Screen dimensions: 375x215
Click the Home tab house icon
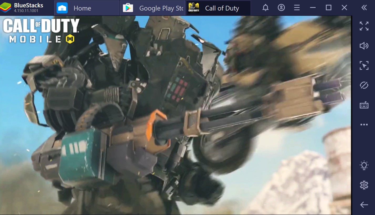[62, 8]
